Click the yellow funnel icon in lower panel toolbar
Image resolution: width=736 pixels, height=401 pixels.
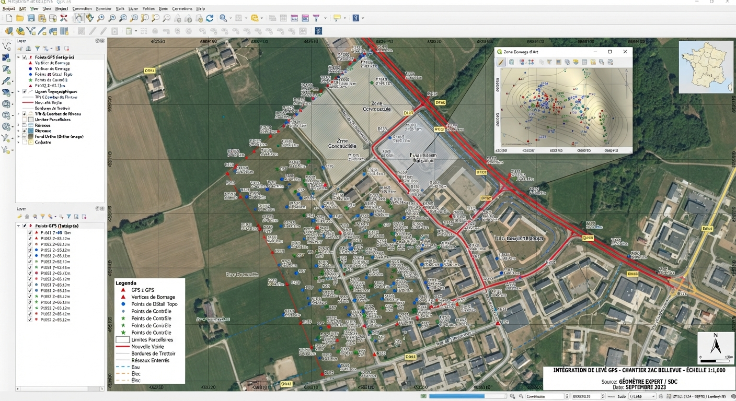click(x=42, y=217)
